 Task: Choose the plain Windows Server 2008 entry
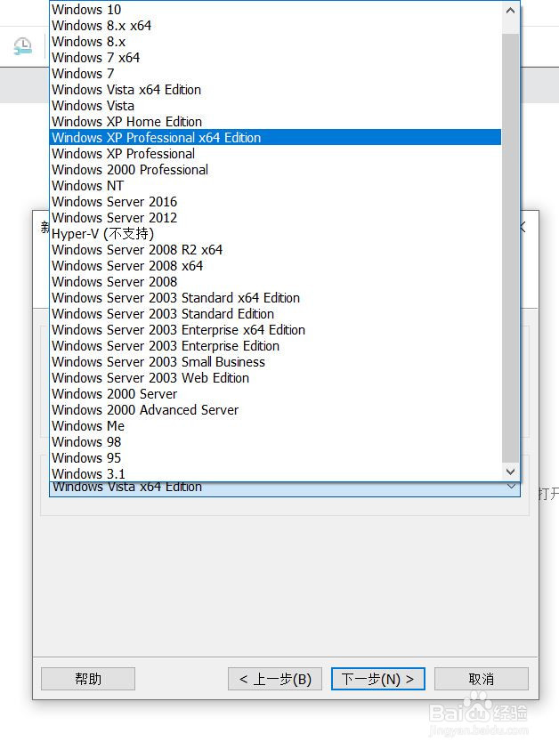click(276, 282)
